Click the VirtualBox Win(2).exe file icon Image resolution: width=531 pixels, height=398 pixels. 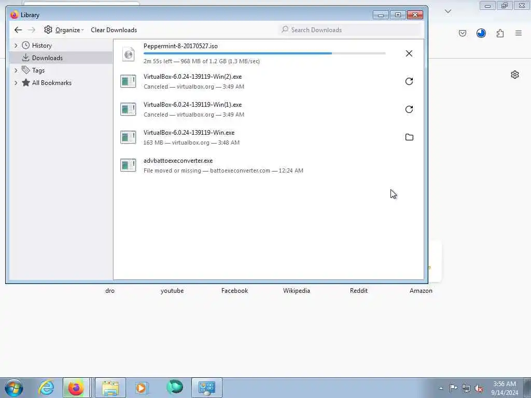129,81
